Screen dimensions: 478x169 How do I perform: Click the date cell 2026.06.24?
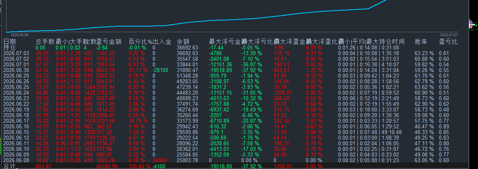[16, 93]
